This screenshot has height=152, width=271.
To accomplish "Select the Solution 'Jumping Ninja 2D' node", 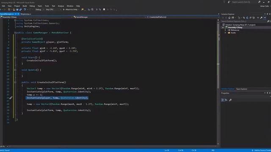I will (240, 25).
